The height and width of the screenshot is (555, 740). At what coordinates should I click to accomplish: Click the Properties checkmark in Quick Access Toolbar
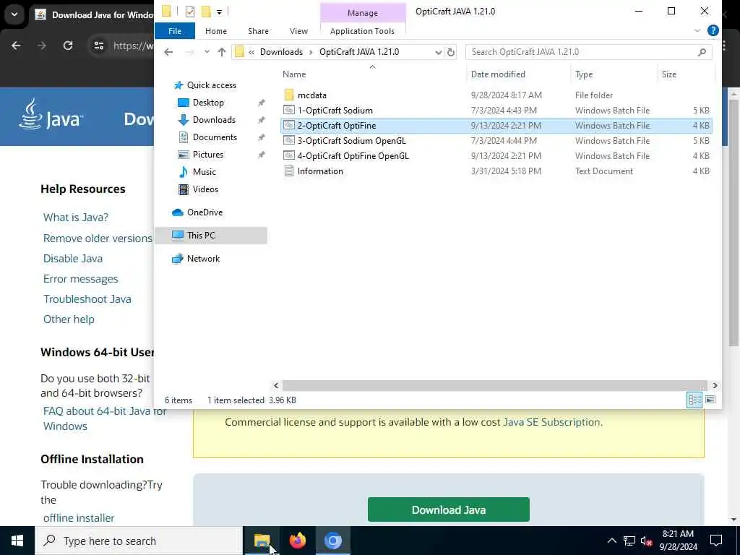click(190, 12)
